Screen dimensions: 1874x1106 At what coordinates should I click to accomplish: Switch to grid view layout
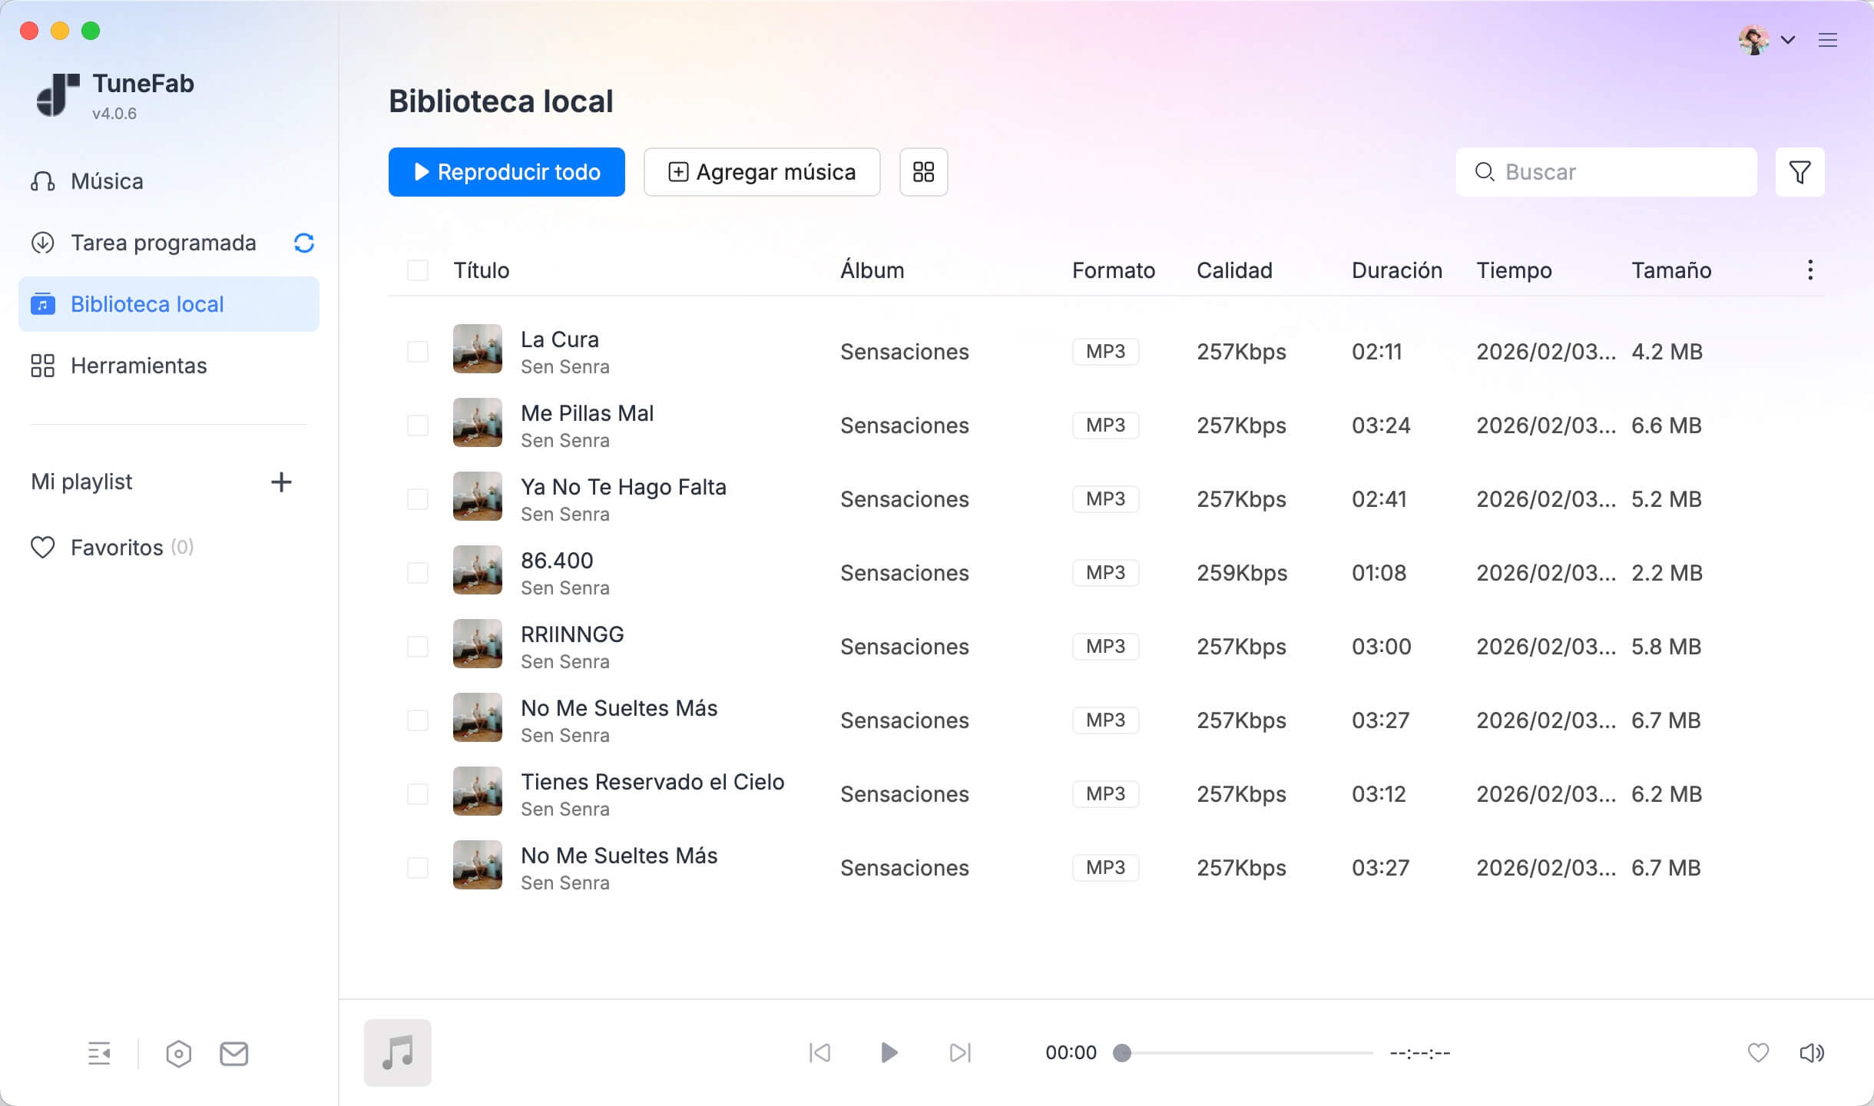(x=923, y=172)
